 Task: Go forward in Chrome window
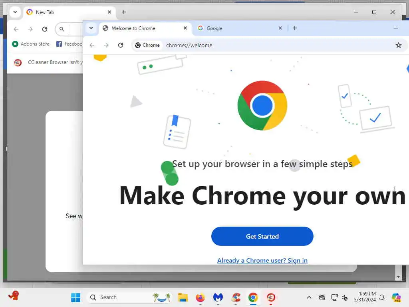point(106,45)
